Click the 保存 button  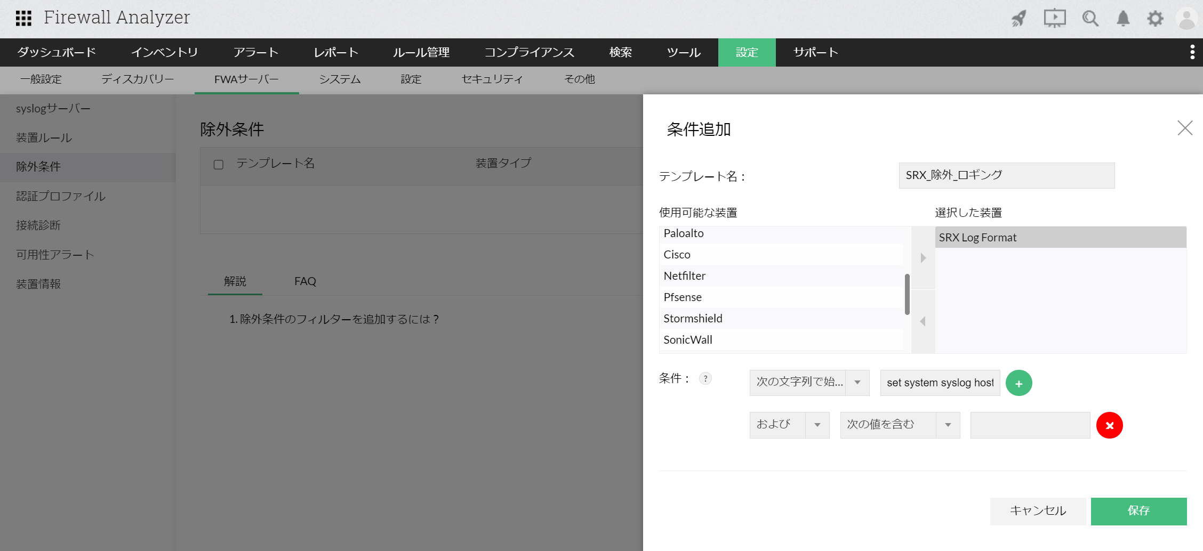point(1138,511)
